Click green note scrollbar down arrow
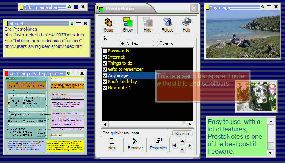 (x=271, y=153)
